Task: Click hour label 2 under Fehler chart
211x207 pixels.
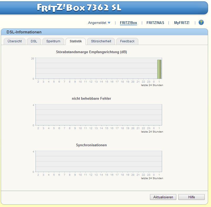Action: coord(38,128)
